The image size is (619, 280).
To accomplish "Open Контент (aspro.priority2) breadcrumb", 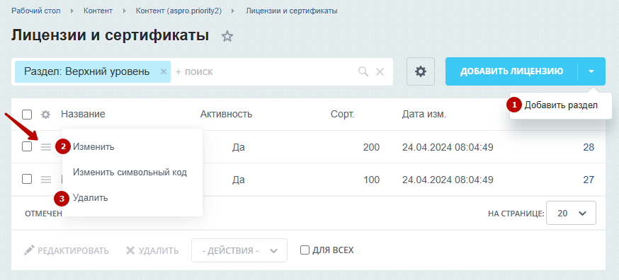I will click(x=179, y=11).
